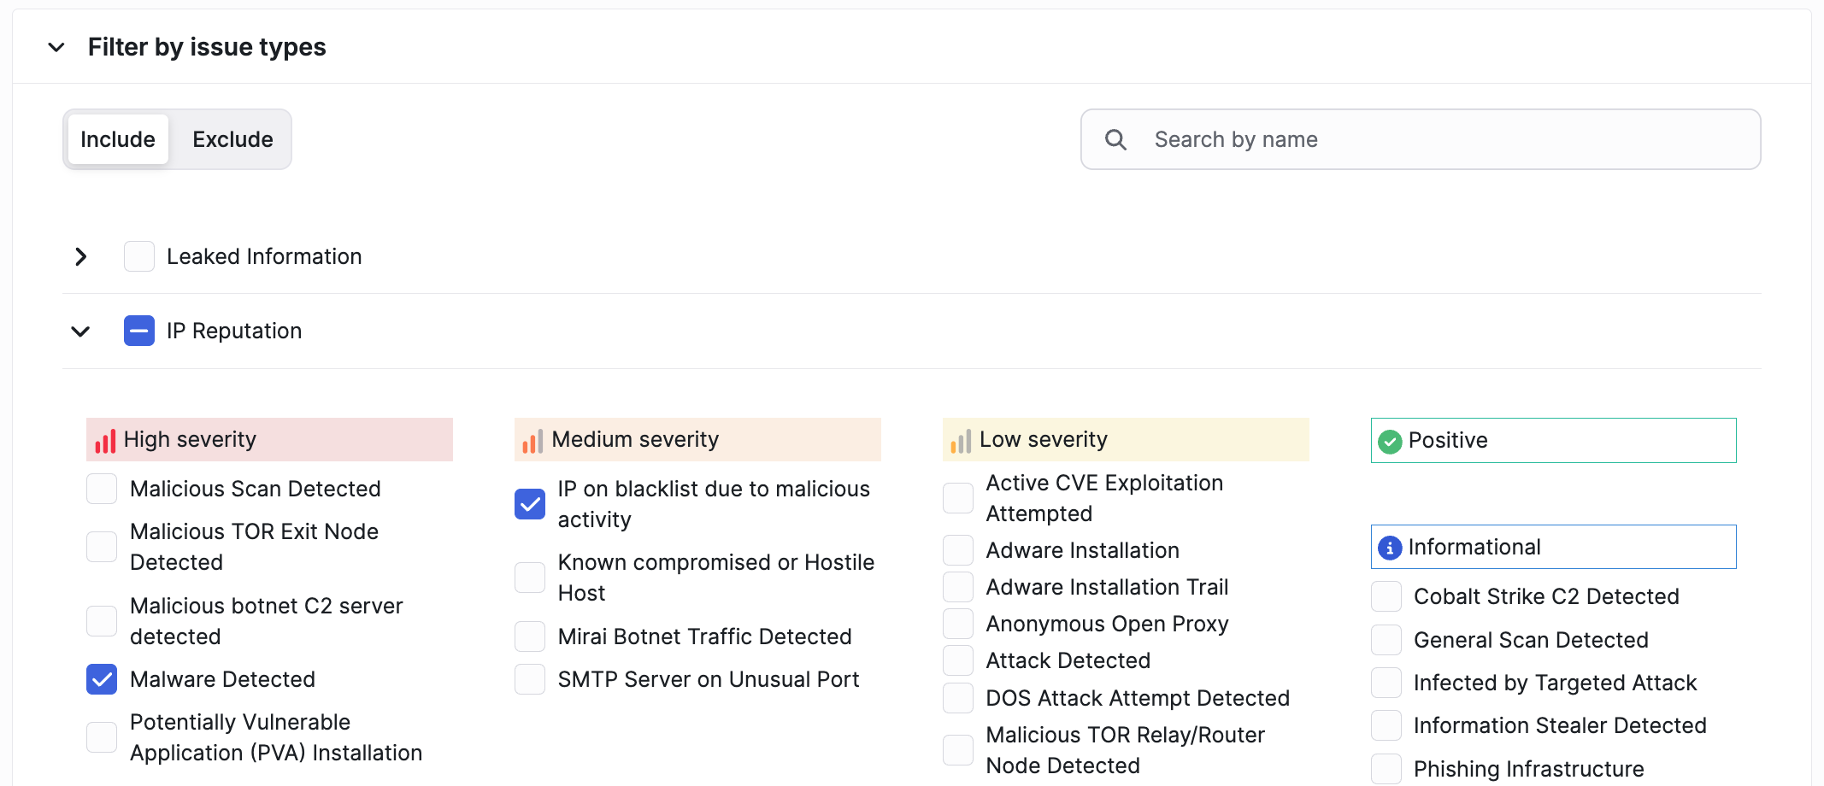Collapse the Filter by issue types section
1824x786 pixels.
pyautogui.click(x=56, y=47)
